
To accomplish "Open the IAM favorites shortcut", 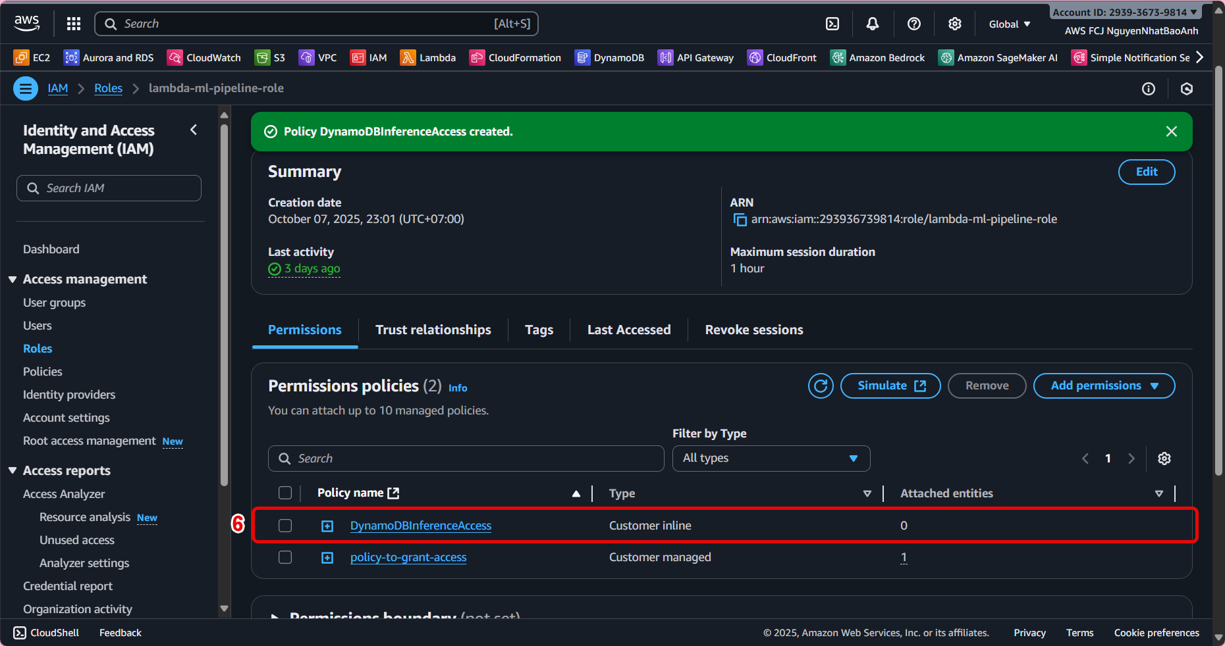I will (x=369, y=58).
